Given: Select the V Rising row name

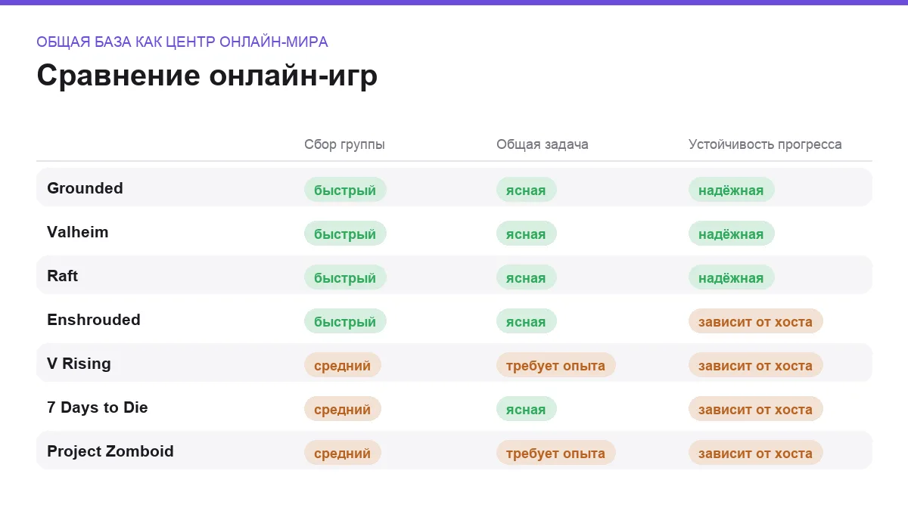Looking at the screenshot, I should (x=79, y=364).
